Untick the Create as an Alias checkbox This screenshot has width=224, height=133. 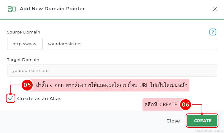pyautogui.click(x=11, y=98)
